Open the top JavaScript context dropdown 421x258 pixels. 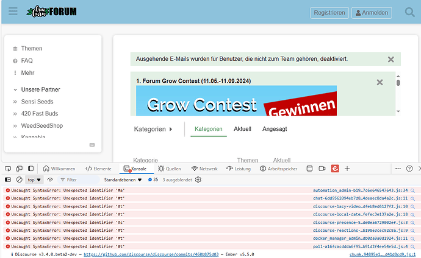pyautogui.click(x=34, y=180)
